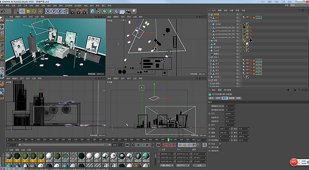The width and height of the screenshot is (309, 170).
Task: Switch the coordinate system icon
Action: point(66,11)
